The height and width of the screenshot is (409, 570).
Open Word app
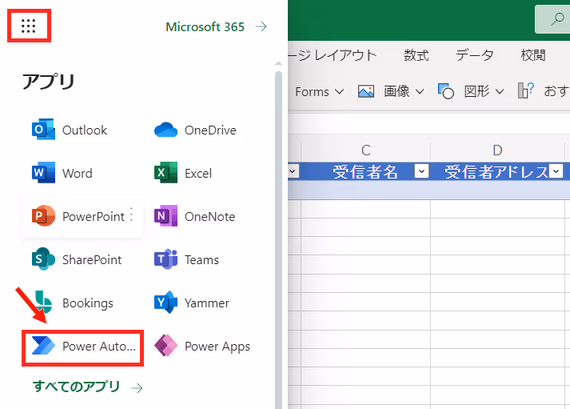(62, 173)
